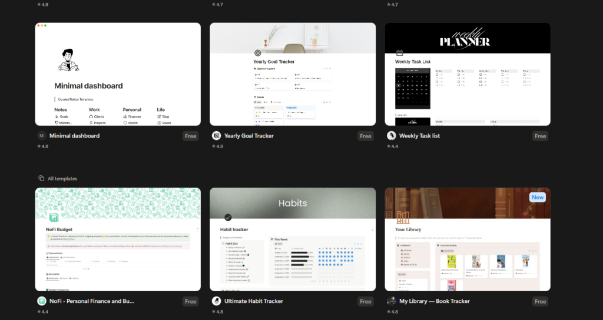
Task: Click the My Library creator icon
Action: coord(391,301)
